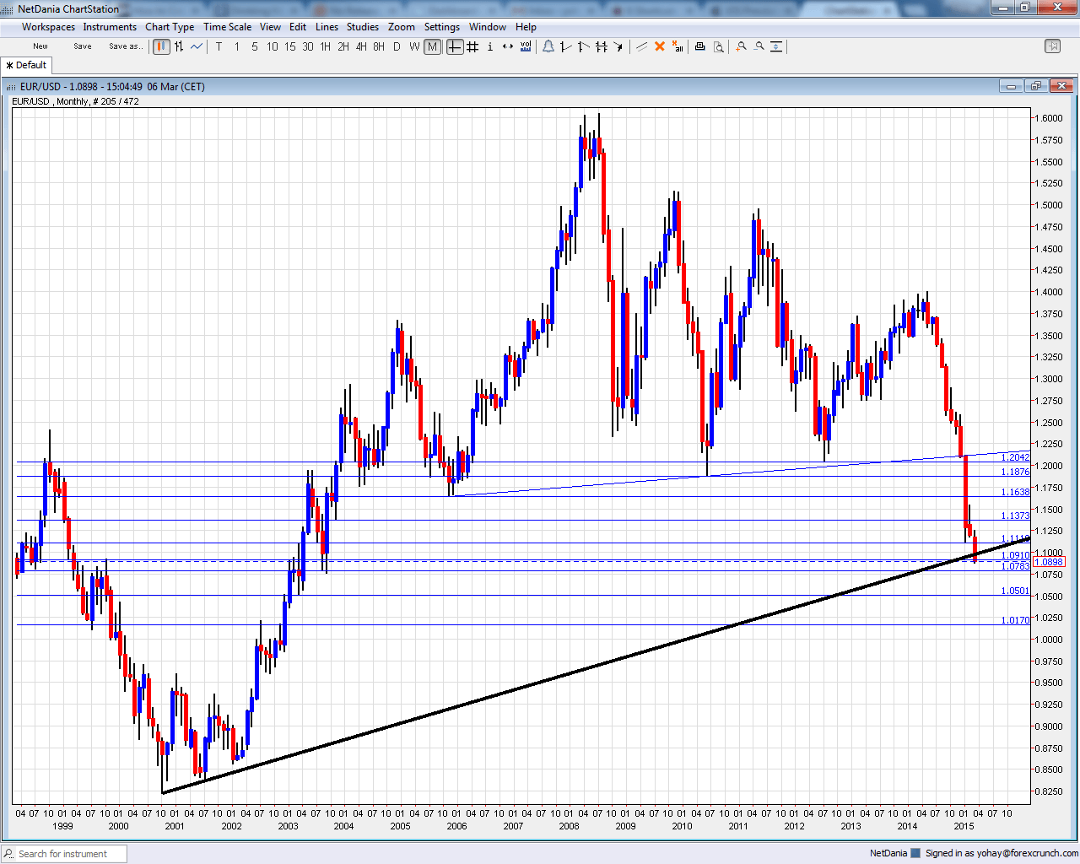The image size is (1080, 864).
Task: Open the Zoom menu
Action: coord(402,27)
